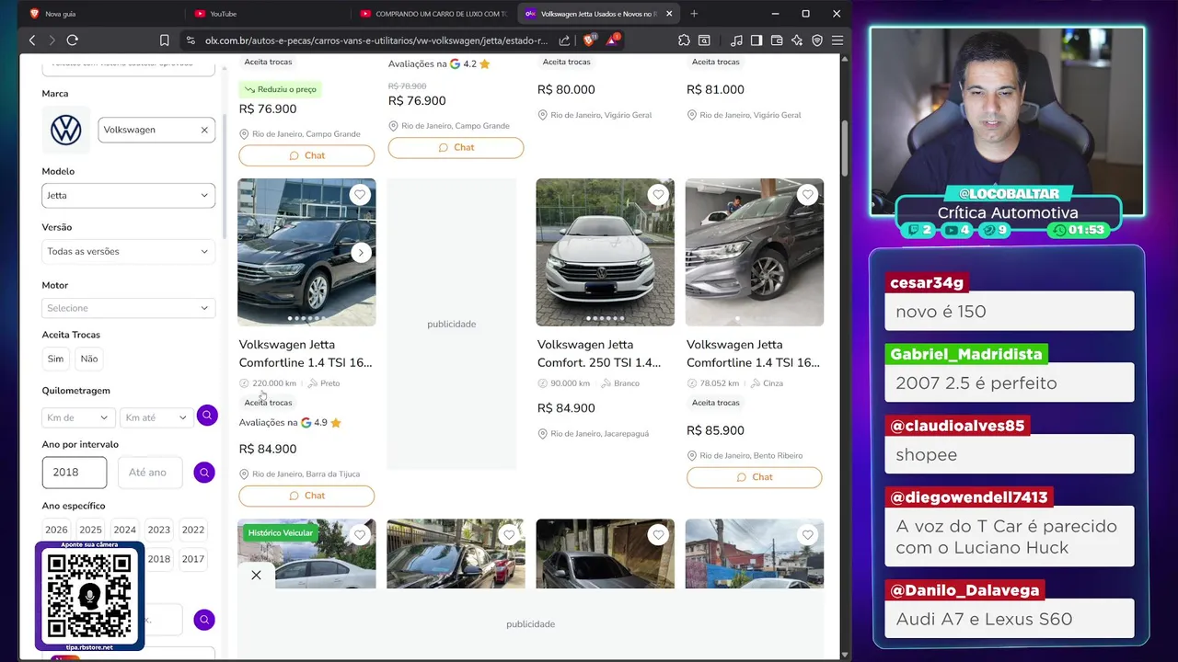Screen dimensions: 1178x662
Task: Close the bottom publicidade banner X
Action: pos(256,575)
